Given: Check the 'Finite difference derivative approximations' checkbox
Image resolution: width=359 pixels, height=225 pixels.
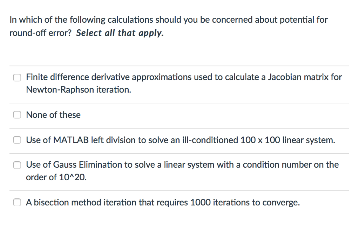Looking at the screenshot, I should 17,77.
